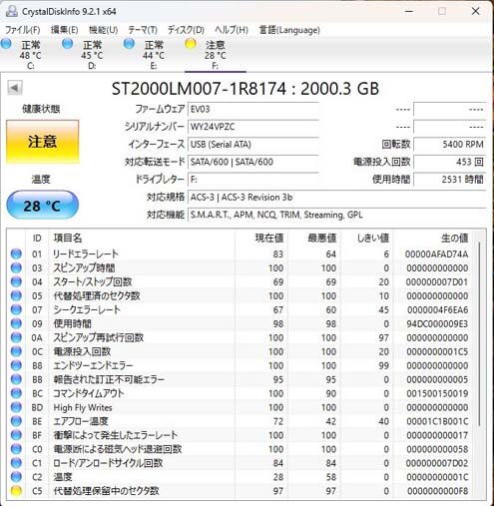Click the 健康状態 label above status
This screenshot has width=494, height=506.
(41, 109)
